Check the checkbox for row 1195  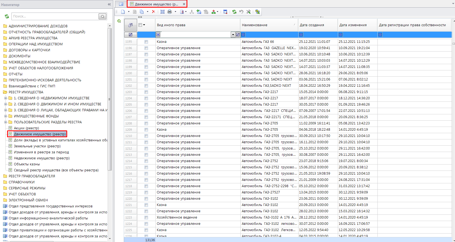(x=146, y=42)
